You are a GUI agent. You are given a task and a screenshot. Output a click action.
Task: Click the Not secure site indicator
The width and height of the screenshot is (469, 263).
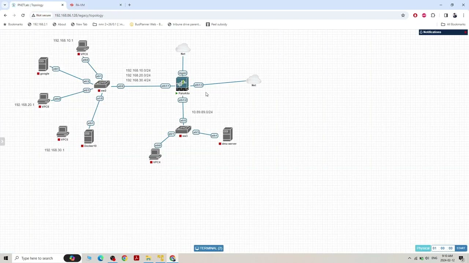(x=41, y=15)
